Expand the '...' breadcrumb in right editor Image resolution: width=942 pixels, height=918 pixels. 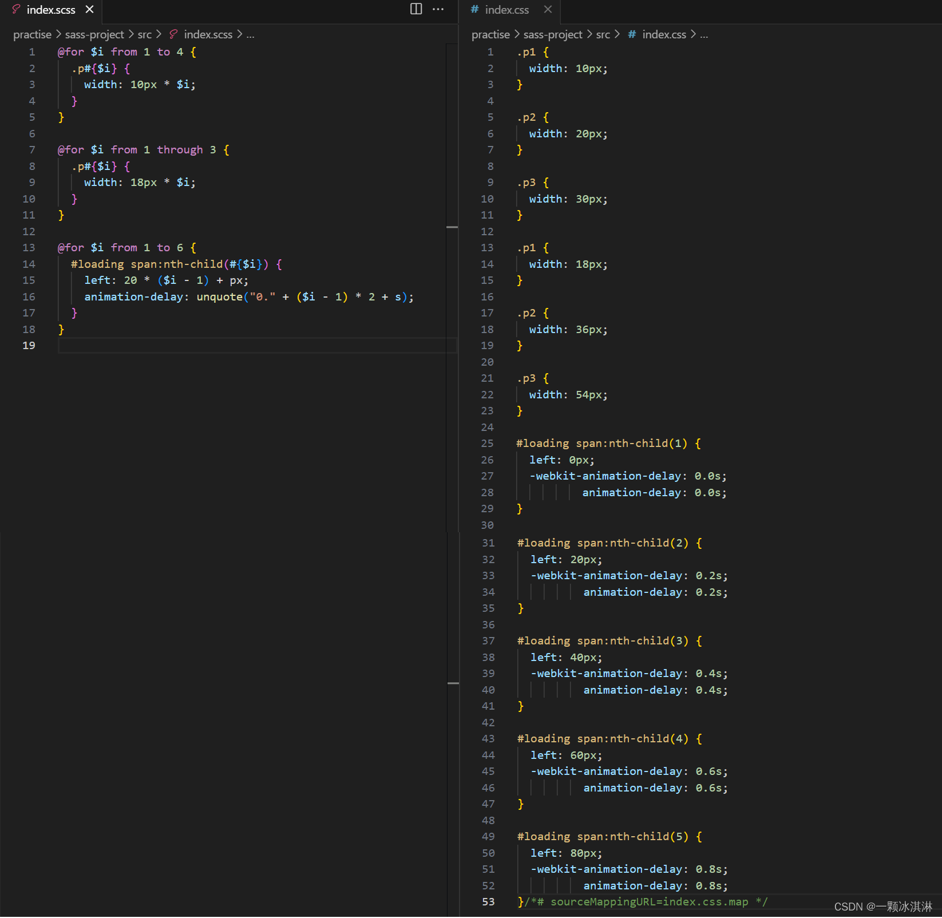tap(704, 34)
